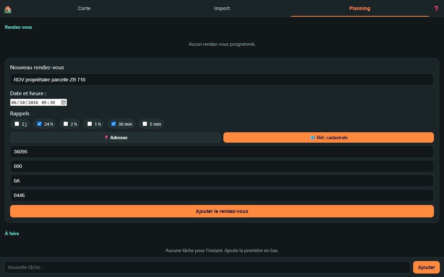444x277 pixels.
Task: Click the 36095 commune code field
Action: pyautogui.click(x=222, y=152)
